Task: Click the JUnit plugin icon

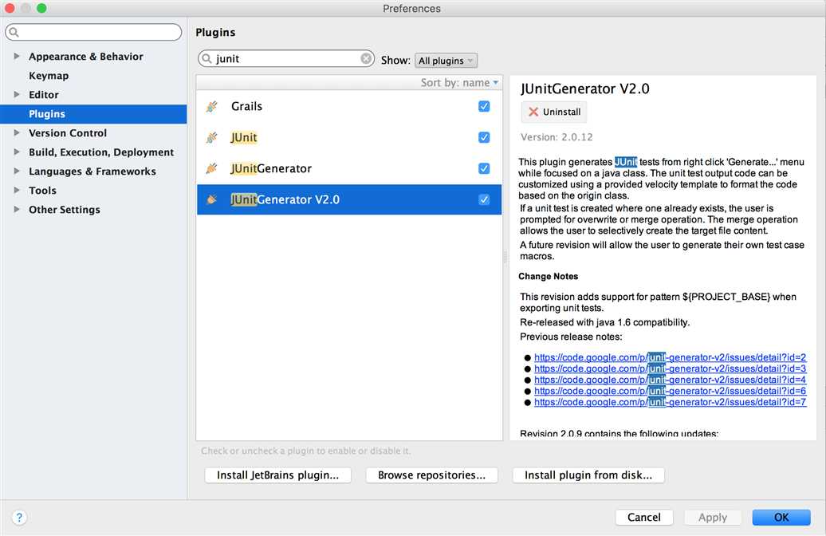Action: pos(212,137)
